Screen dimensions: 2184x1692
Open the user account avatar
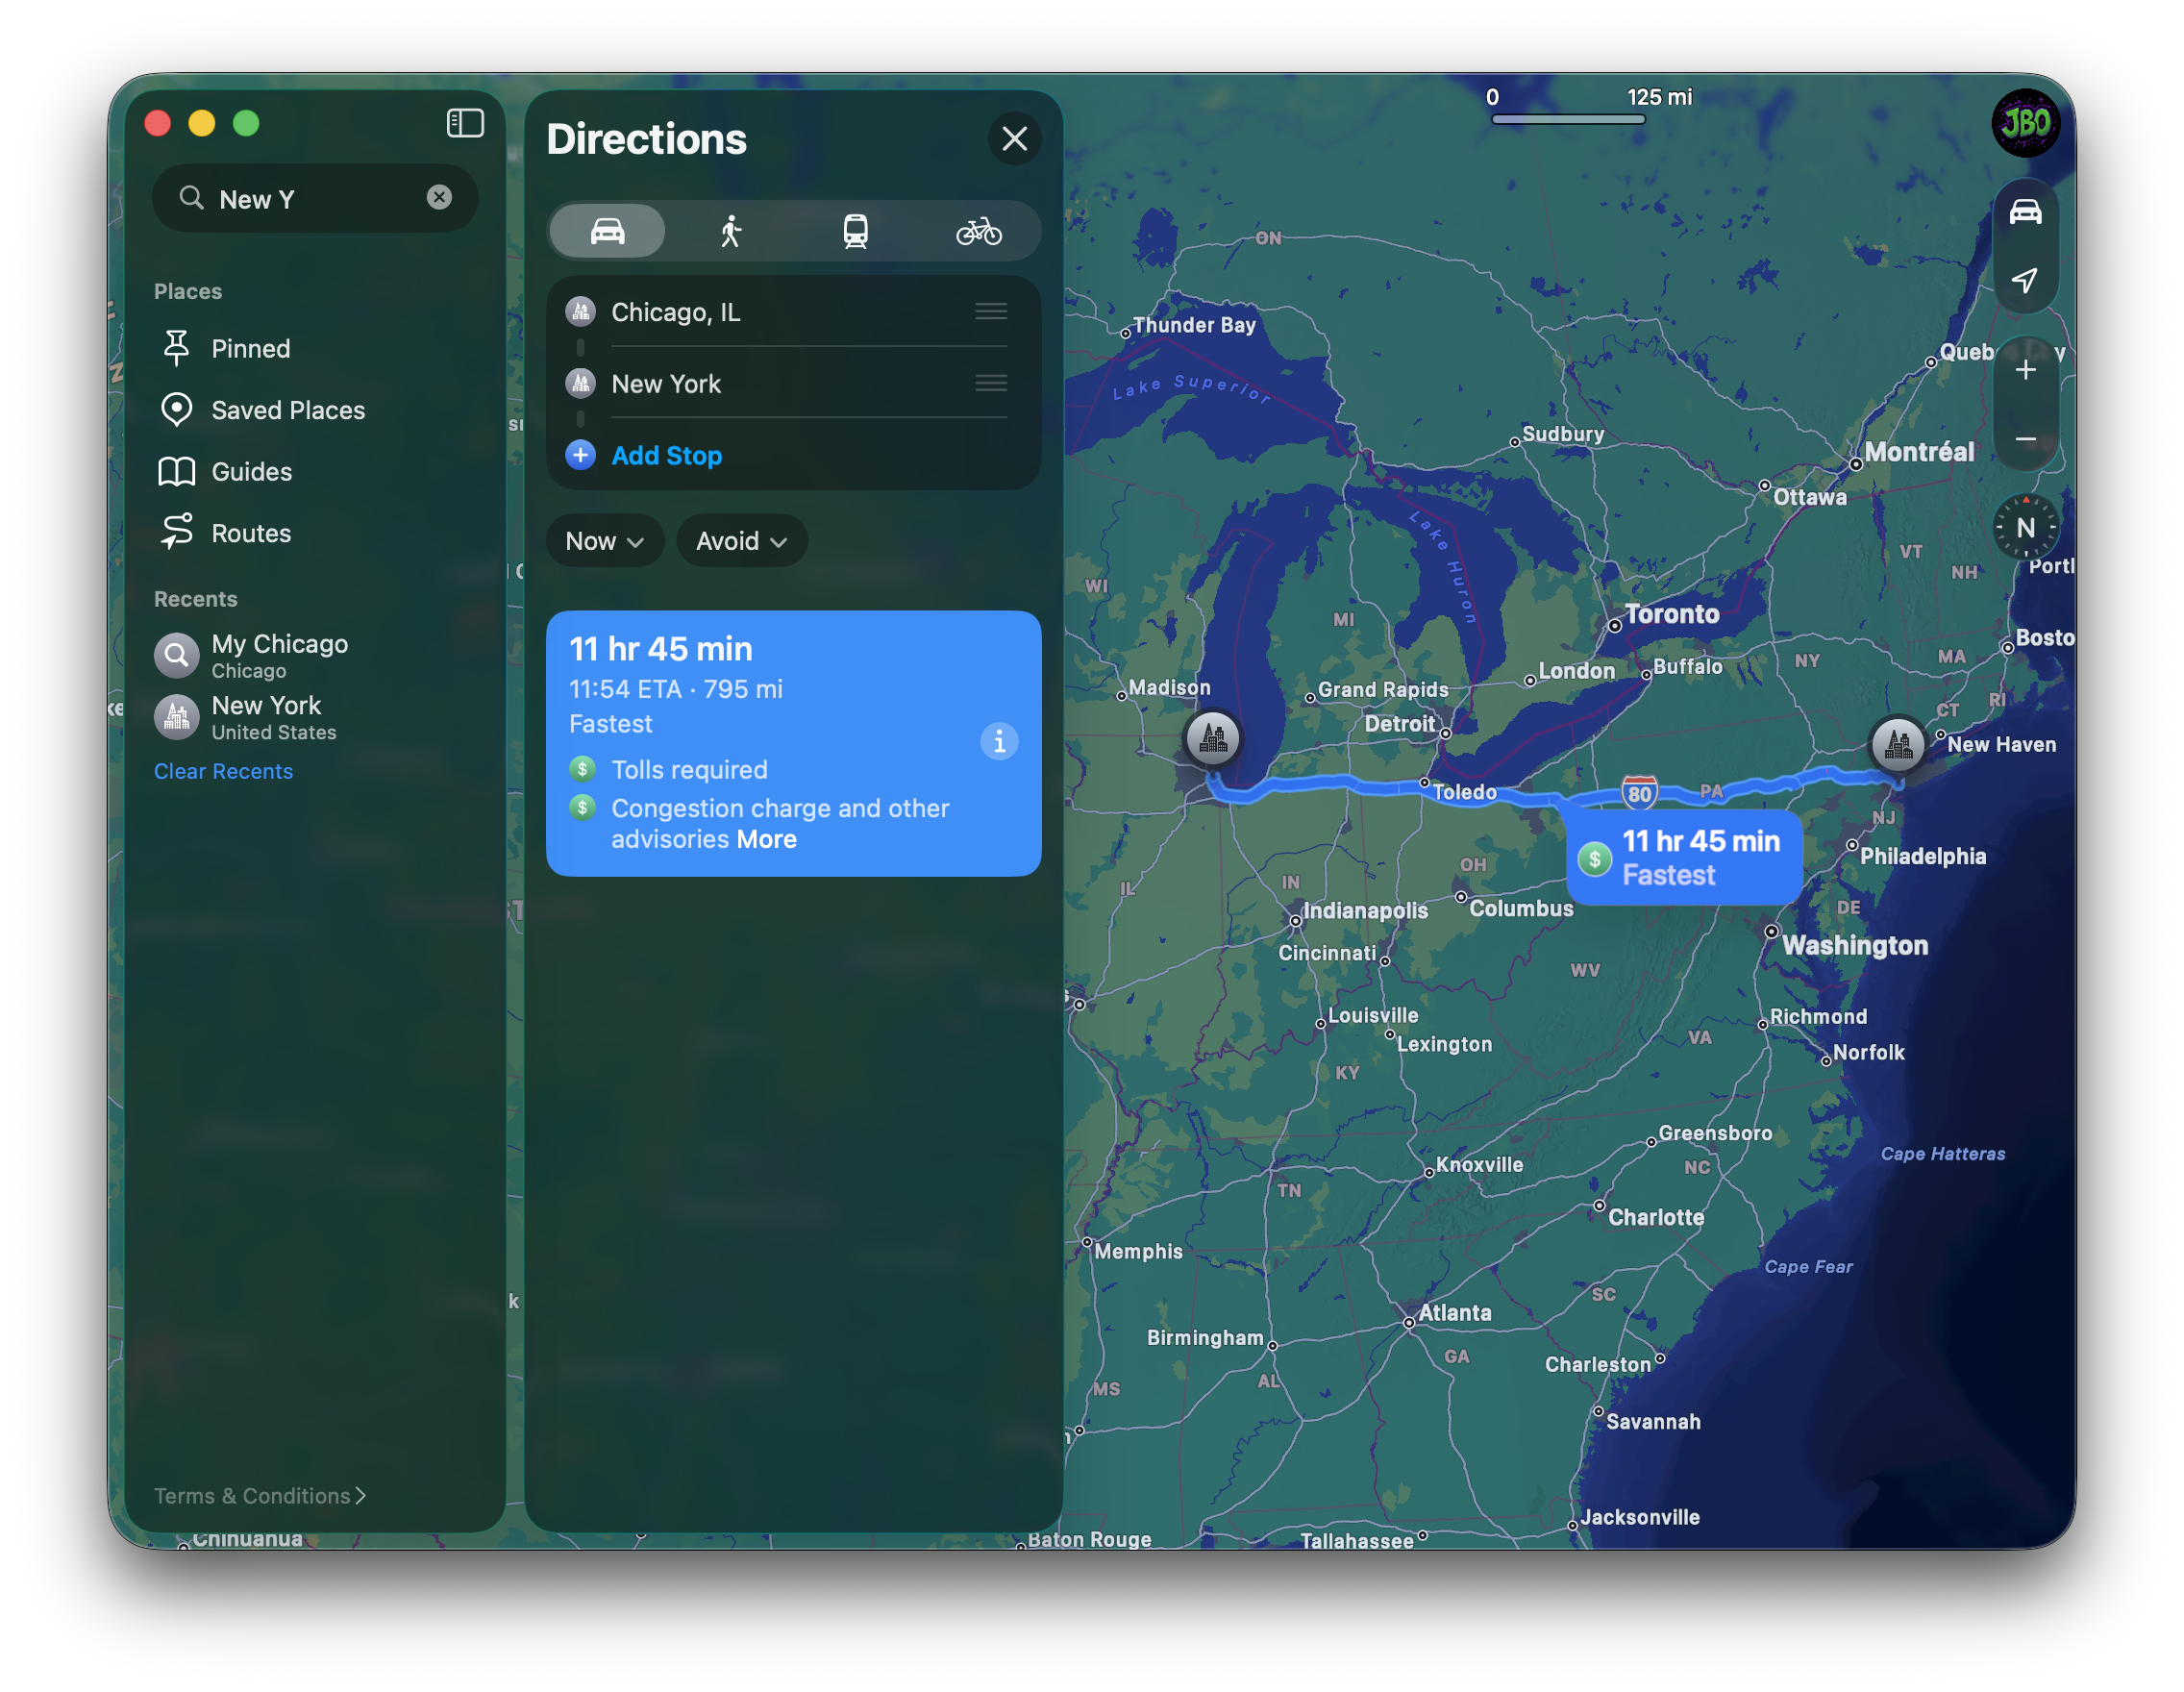(x=2025, y=123)
